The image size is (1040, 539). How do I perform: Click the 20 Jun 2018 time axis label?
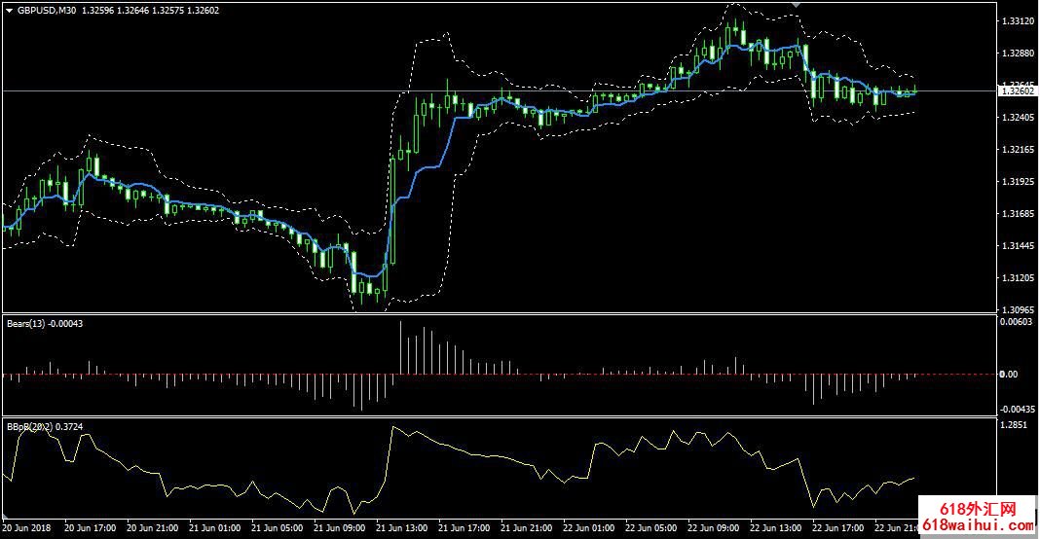(26, 528)
